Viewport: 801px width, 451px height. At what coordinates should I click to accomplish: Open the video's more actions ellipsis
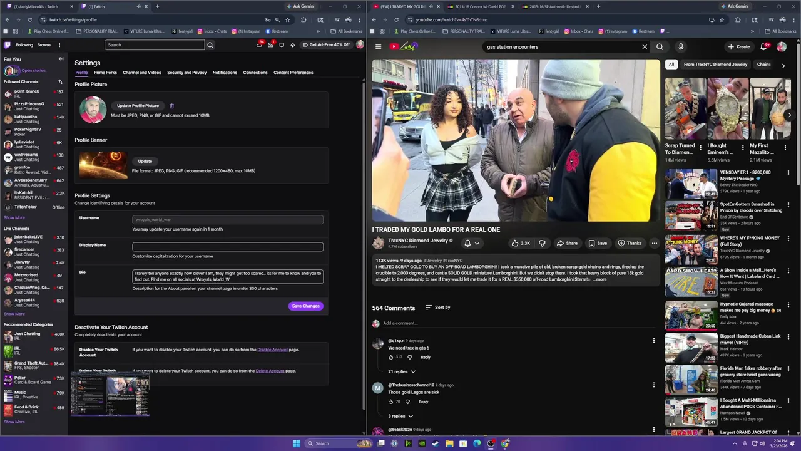pos(655,243)
